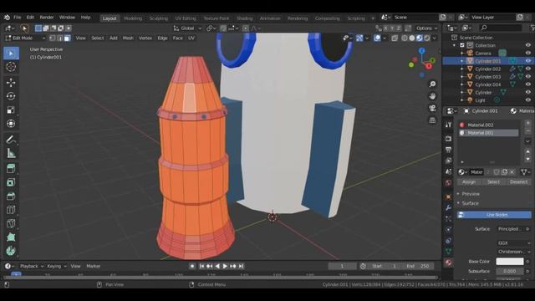
Task: Hide Camera in the outliner
Action: point(527,54)
